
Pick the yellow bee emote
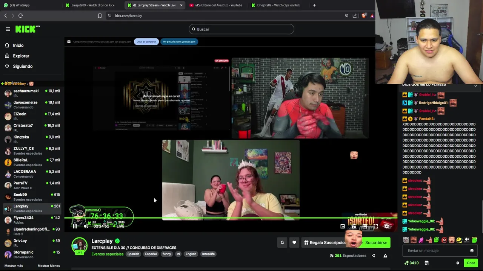pyautogui.click(x=459, y=240)
